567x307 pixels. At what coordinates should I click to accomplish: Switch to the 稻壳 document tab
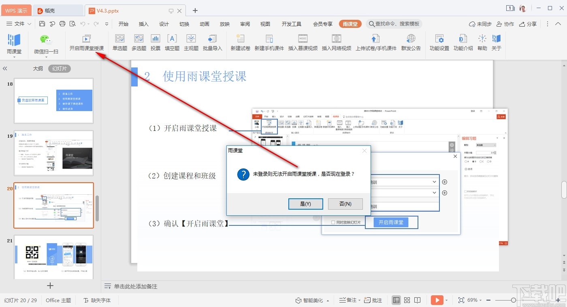(58, 11)
